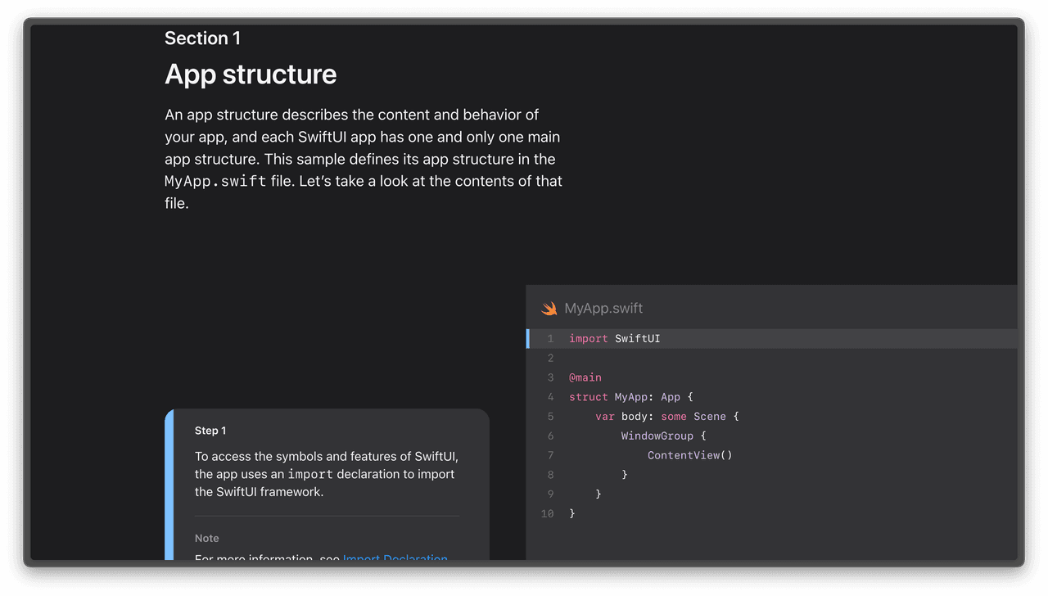Click the "Section 1" label

point(202,38)
